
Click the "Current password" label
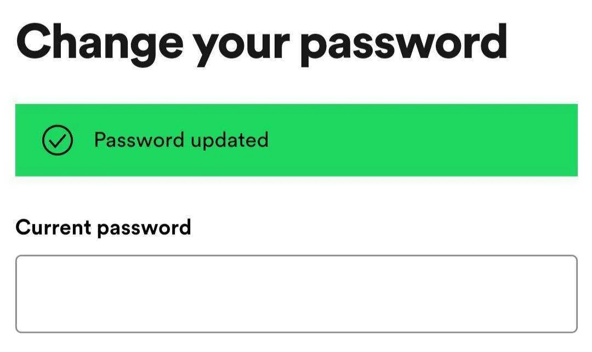coord(103,228)
